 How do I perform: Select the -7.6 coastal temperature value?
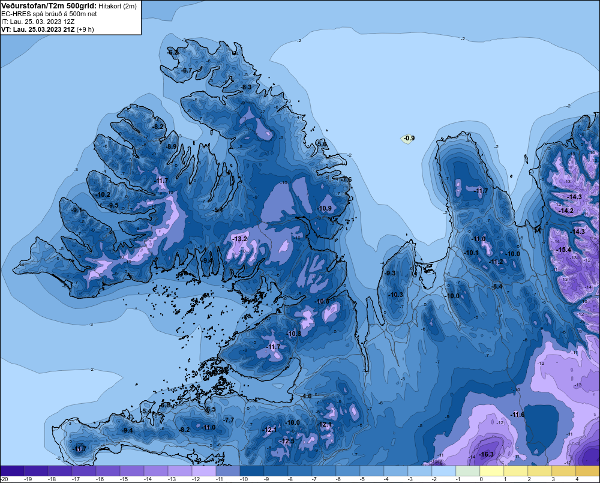(x=346, y=179)
